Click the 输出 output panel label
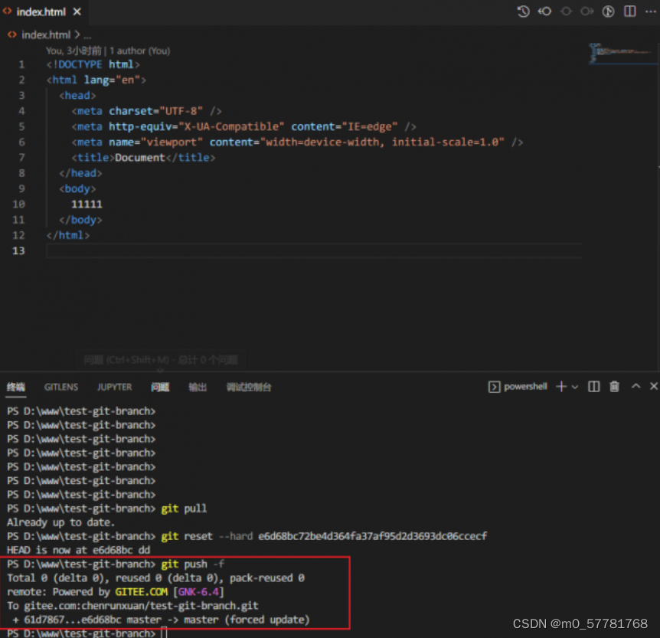Image resolution: width=660 pixels, height=638 pixels. (x=198, y=387)
